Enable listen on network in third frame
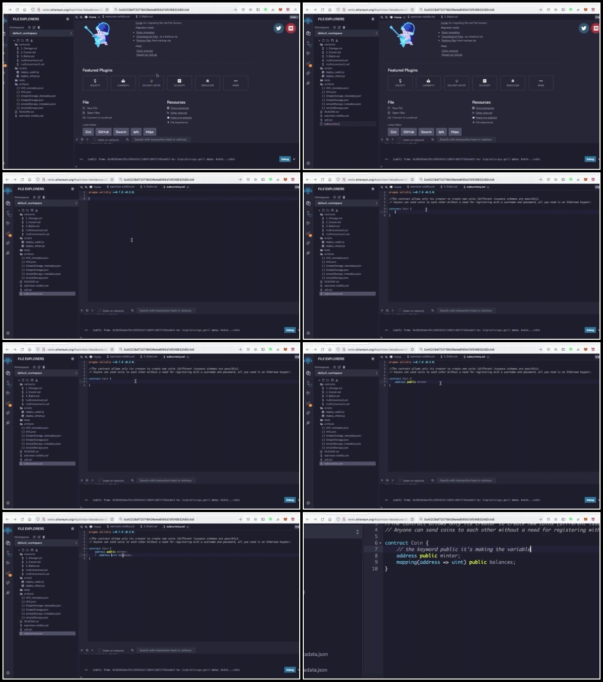 100,310
